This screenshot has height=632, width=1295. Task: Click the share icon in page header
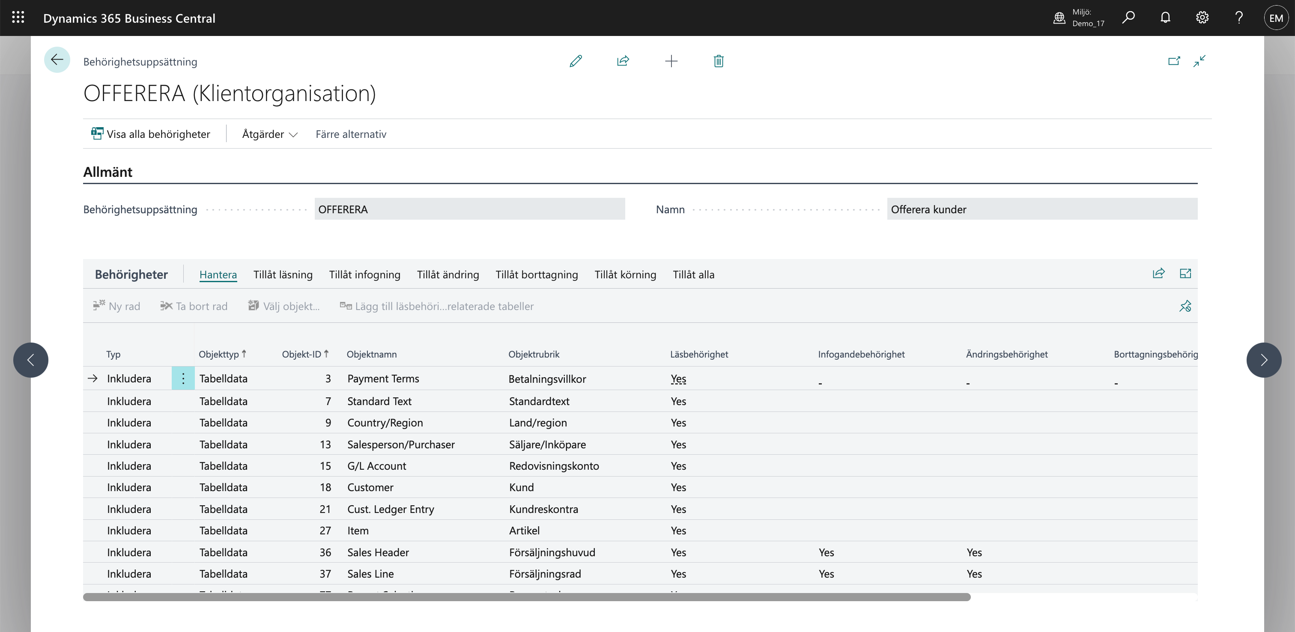click(623, 61)
